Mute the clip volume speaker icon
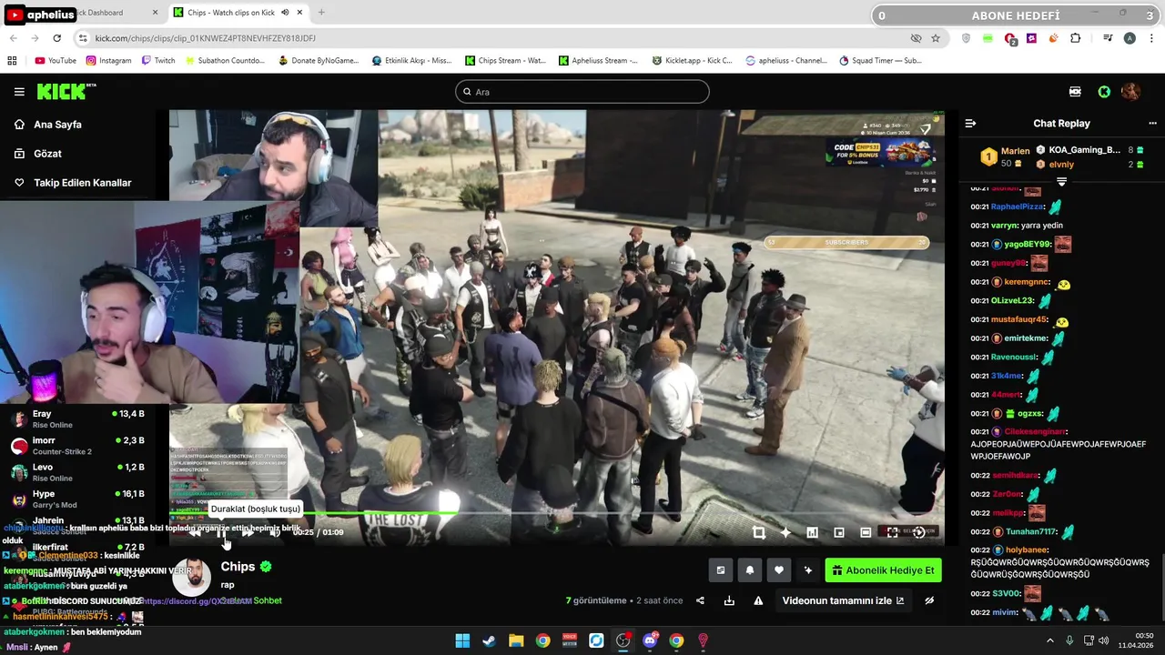The image size is (1165, 655). tap(274, 532)
